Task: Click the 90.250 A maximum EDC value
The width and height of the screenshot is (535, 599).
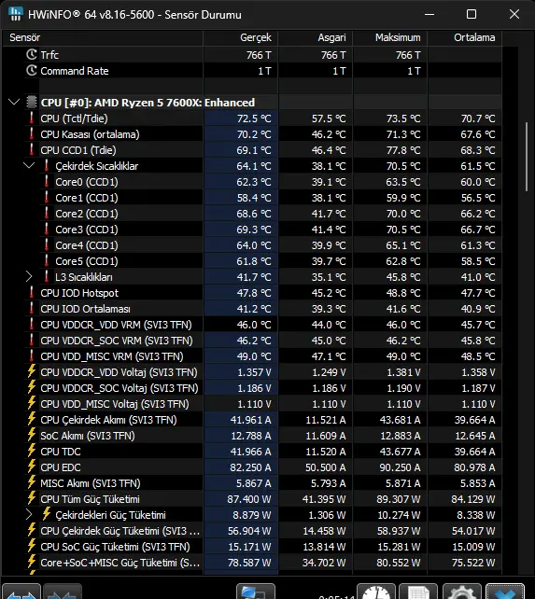Action: (400, 467)
